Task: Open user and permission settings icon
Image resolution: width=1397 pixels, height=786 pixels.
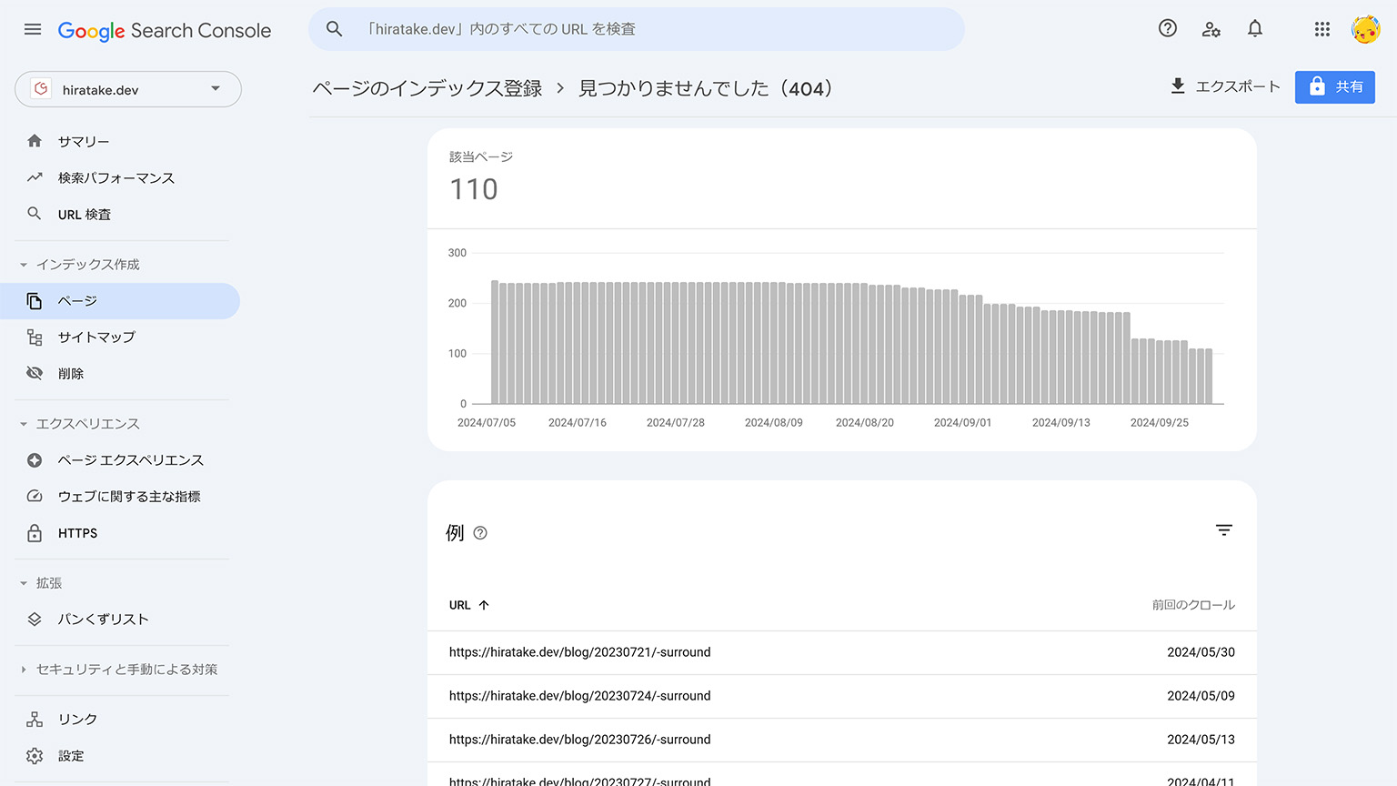Action: pyautogui.click(x=1211, y=29)
